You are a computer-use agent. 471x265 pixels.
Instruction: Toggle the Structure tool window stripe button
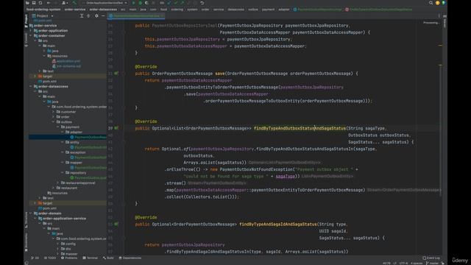pos(26,220)
